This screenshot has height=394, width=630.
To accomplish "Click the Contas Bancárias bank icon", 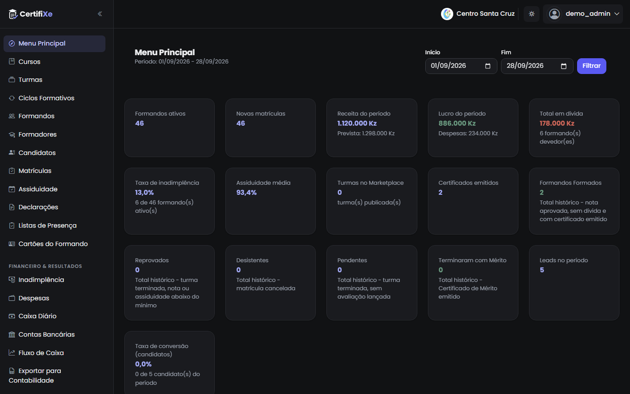I will pyautogui.click(x=12, y=335).
